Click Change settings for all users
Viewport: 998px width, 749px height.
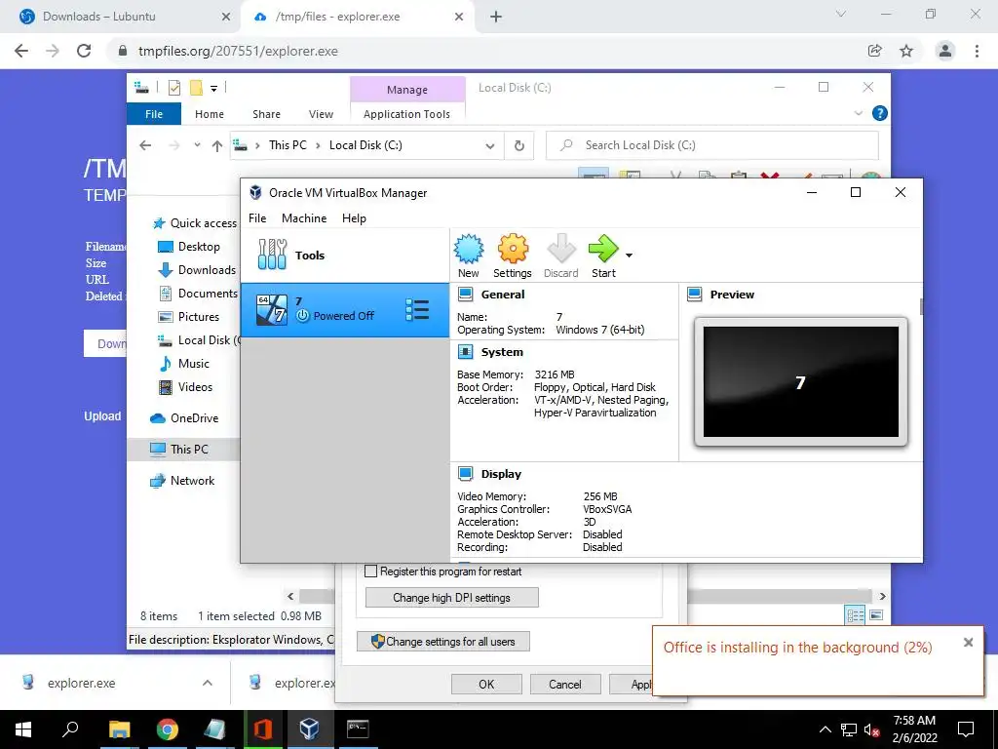pos(443,642)
